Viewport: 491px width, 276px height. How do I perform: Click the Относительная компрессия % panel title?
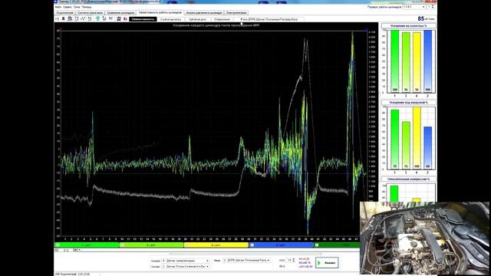pos(408,179)
